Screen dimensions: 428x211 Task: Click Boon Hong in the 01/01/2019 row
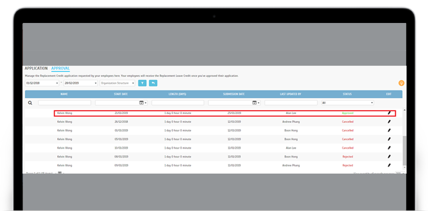(291, 130)
